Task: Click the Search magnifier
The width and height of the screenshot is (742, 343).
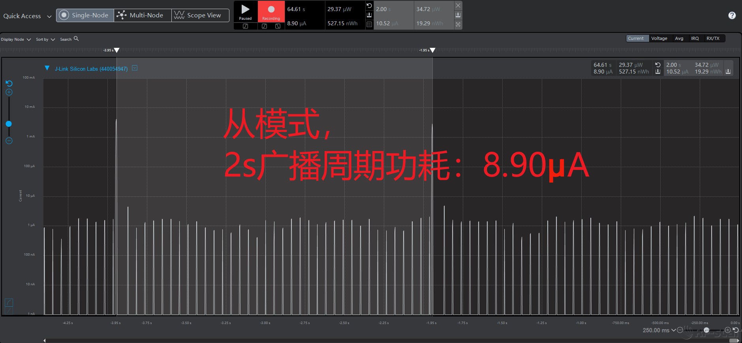Action: pos(76,39)
